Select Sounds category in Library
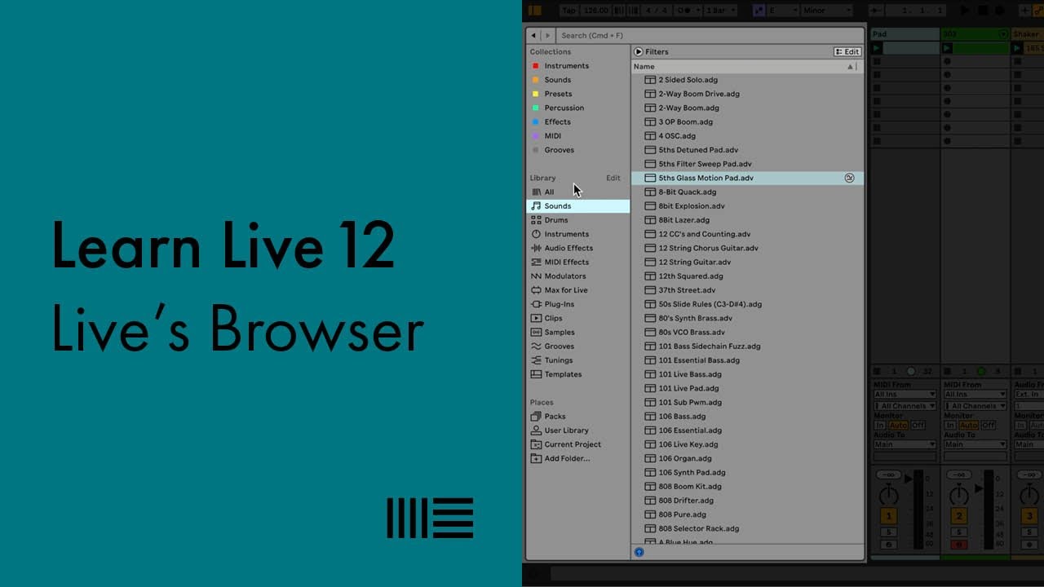Viewport: 1044px width, 587px height. point(577,206)
